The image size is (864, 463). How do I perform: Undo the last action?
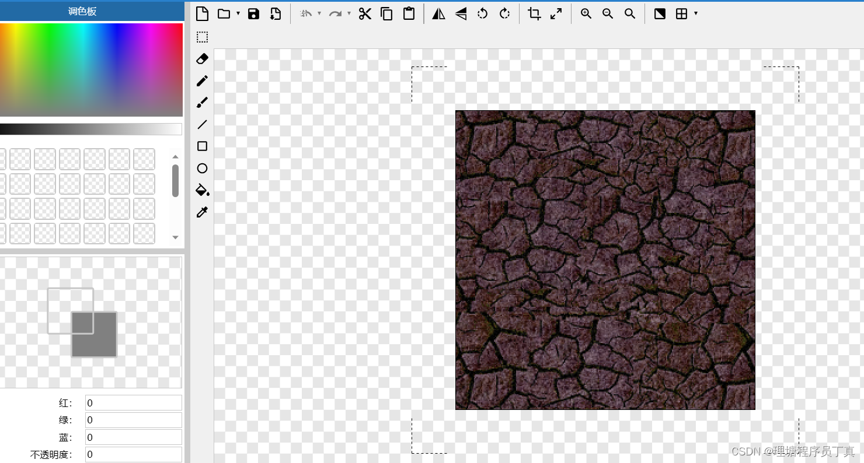pyautogui.click(x=306, y=13)
